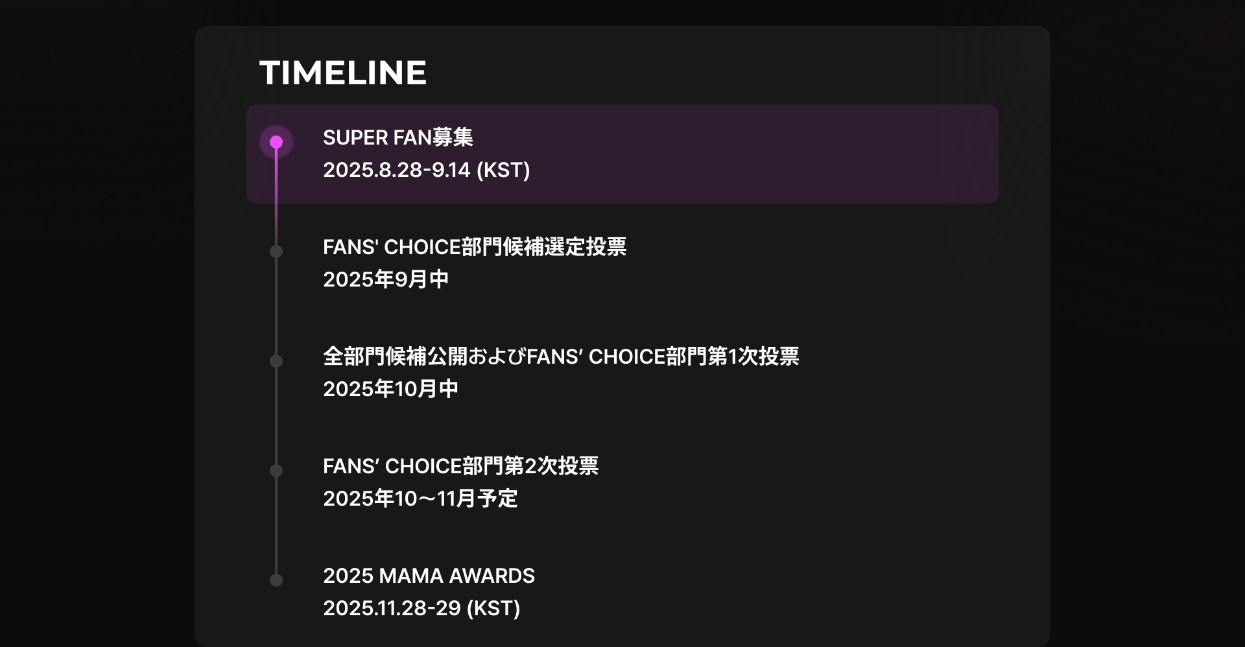Click the 2025.8.28-9.14 (KST) date
The image size is (1245, 647).
point(427,170)
